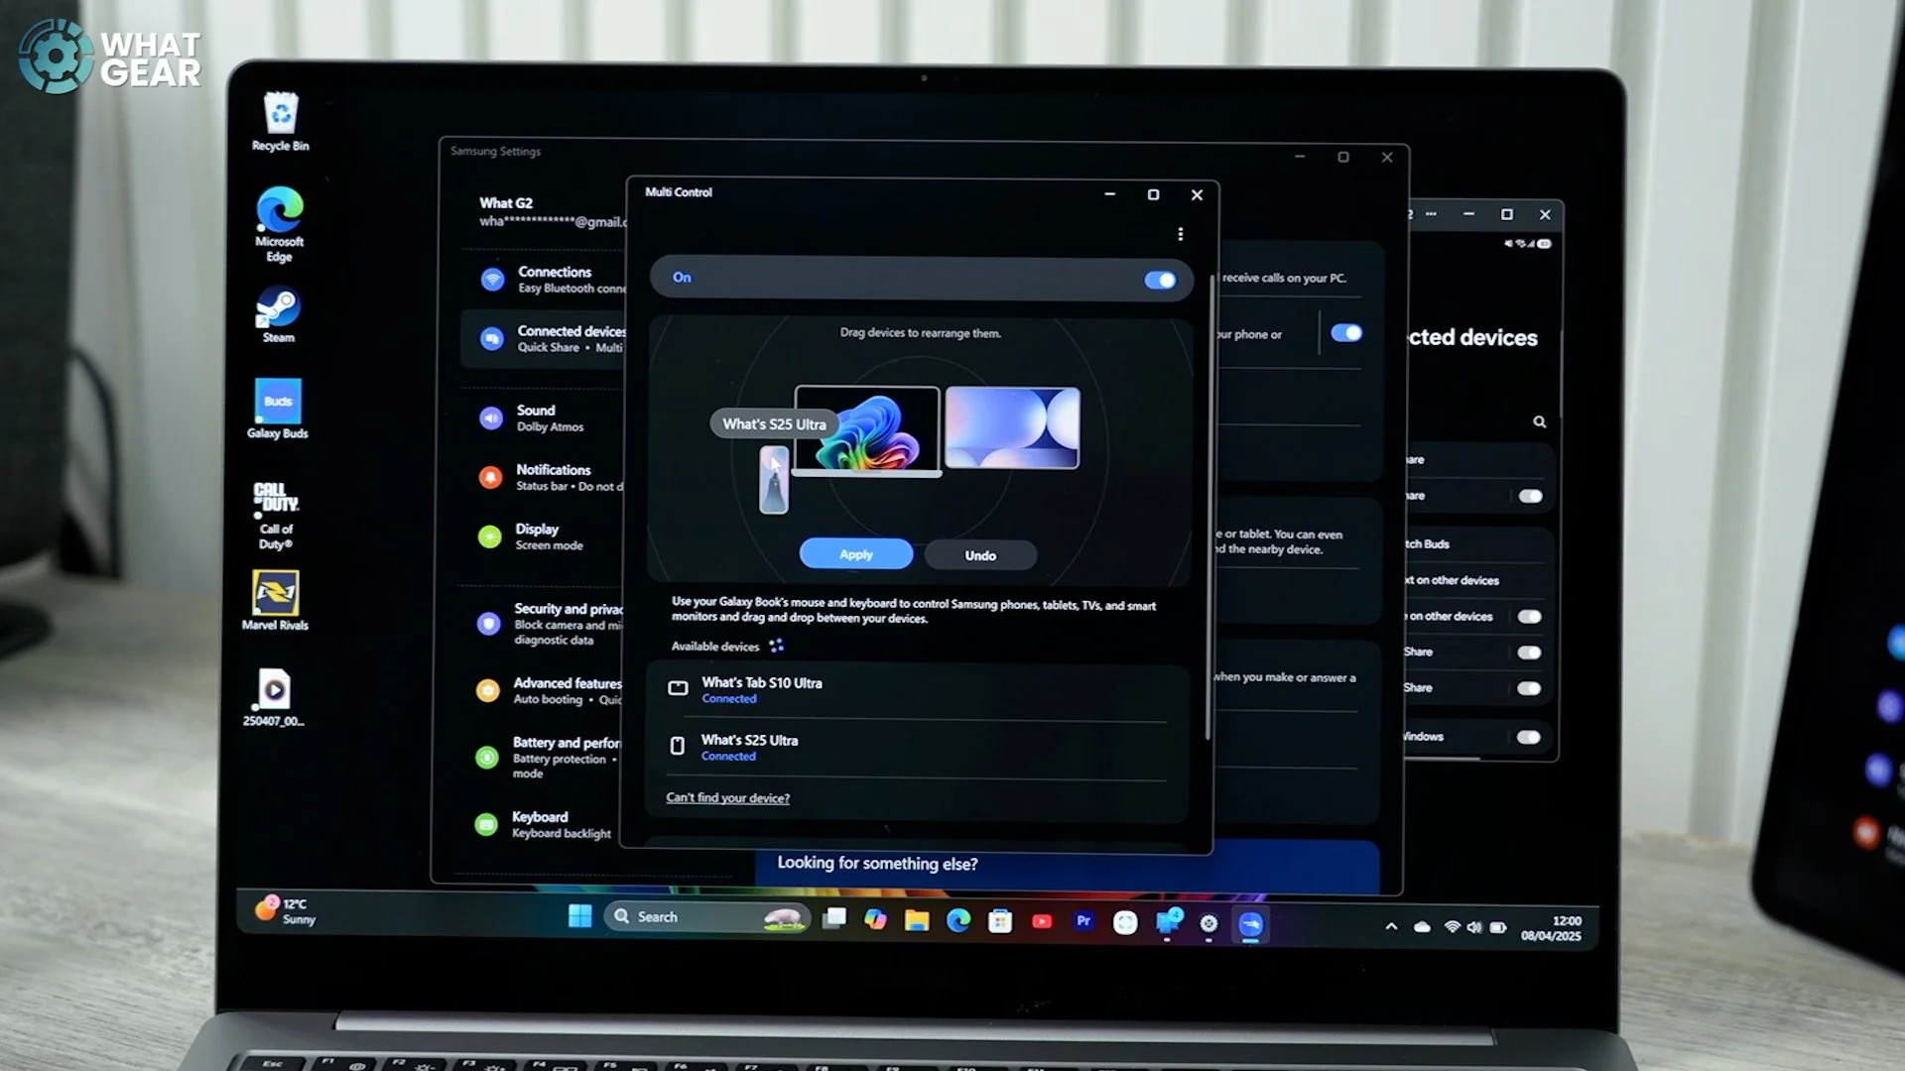The width and height of the screenshot is (1905, 1071).
Task: Turn off the Multi Control toggle
Action: click(1159, 281)
